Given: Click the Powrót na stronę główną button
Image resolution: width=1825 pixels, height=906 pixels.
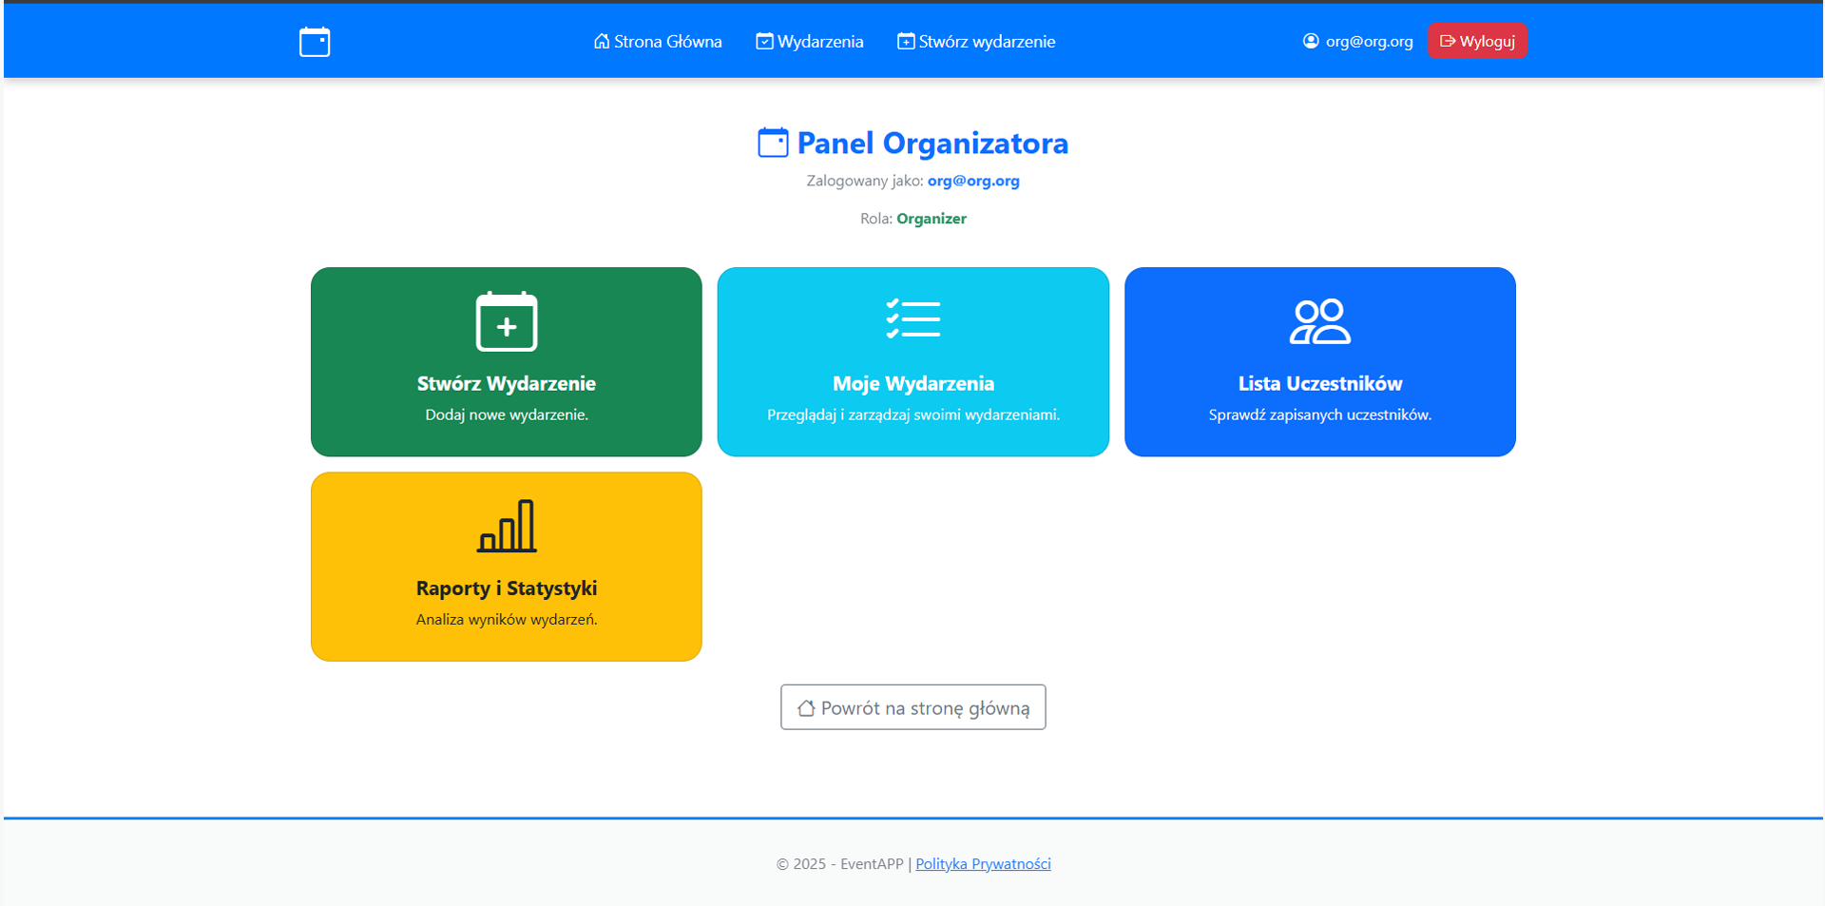Looking at the screenshot, I should click(913, 707).
